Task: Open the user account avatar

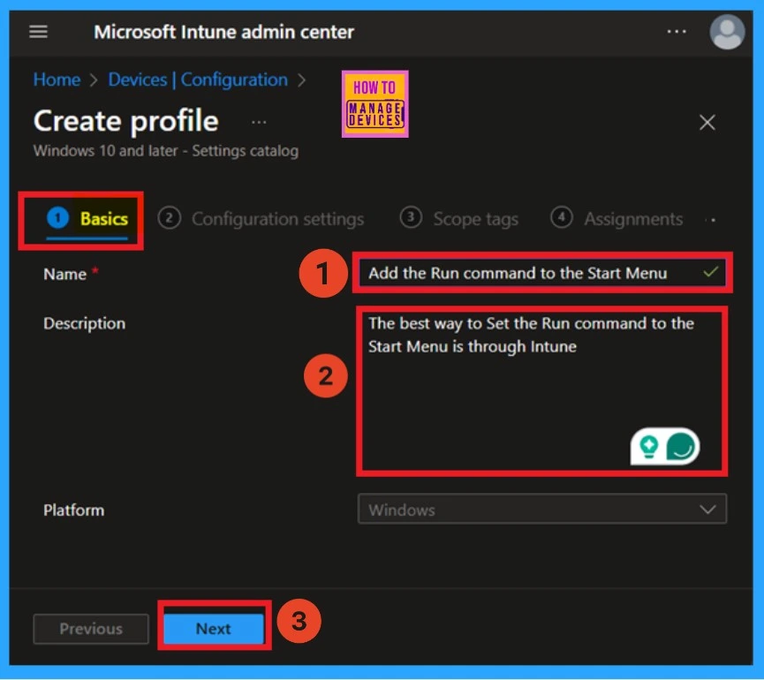Action: (x=727, y=32)
